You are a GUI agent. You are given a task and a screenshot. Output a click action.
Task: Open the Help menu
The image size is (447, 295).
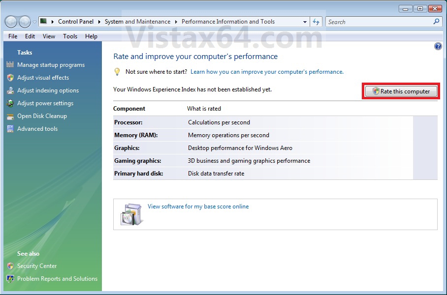tap(91, 36)
